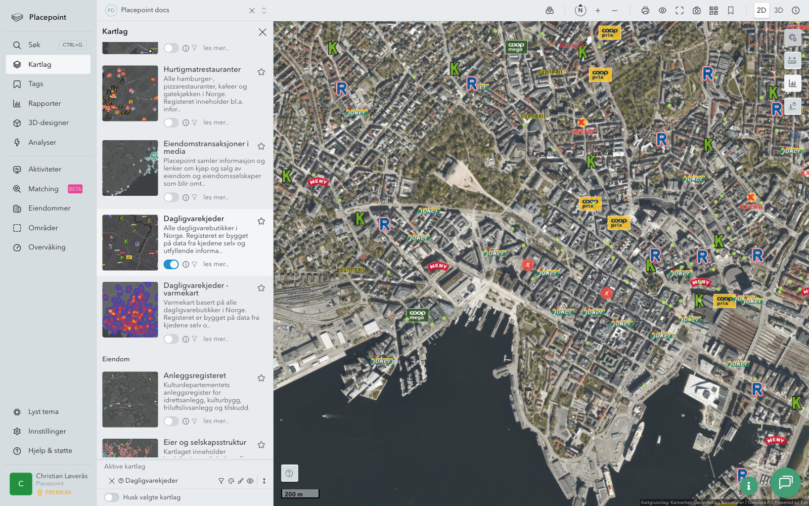Open the chart statistics map tool
This screenshot has width=809, height=506.
(792, 83)
